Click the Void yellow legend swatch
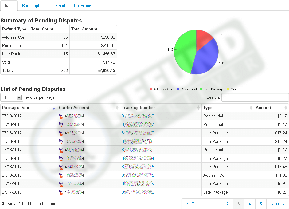 click(x=228, y=89)
